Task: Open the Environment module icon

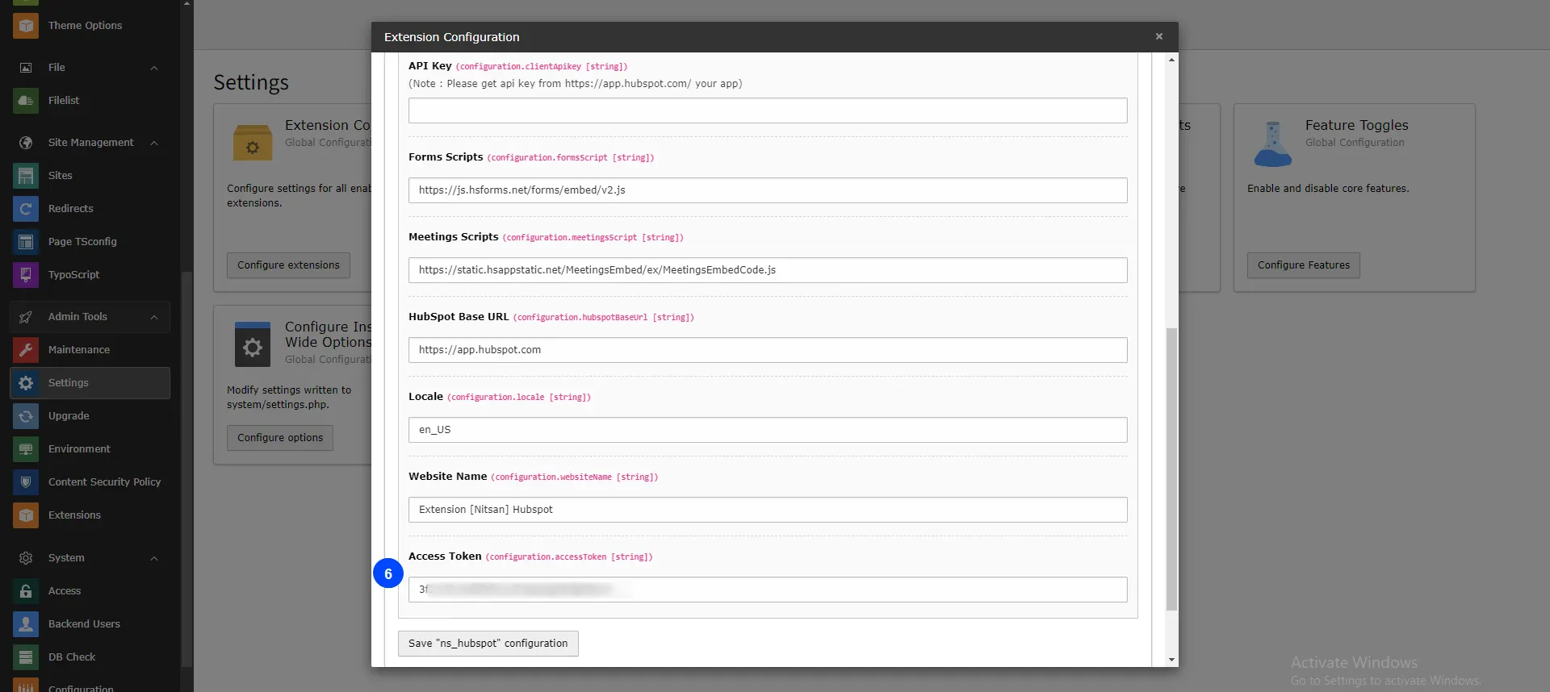Action: [26, 449]
